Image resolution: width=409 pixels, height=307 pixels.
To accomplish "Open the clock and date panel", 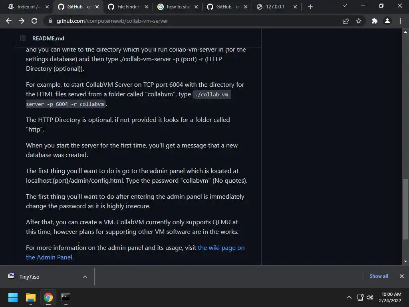I will click(x=390, y=297).
